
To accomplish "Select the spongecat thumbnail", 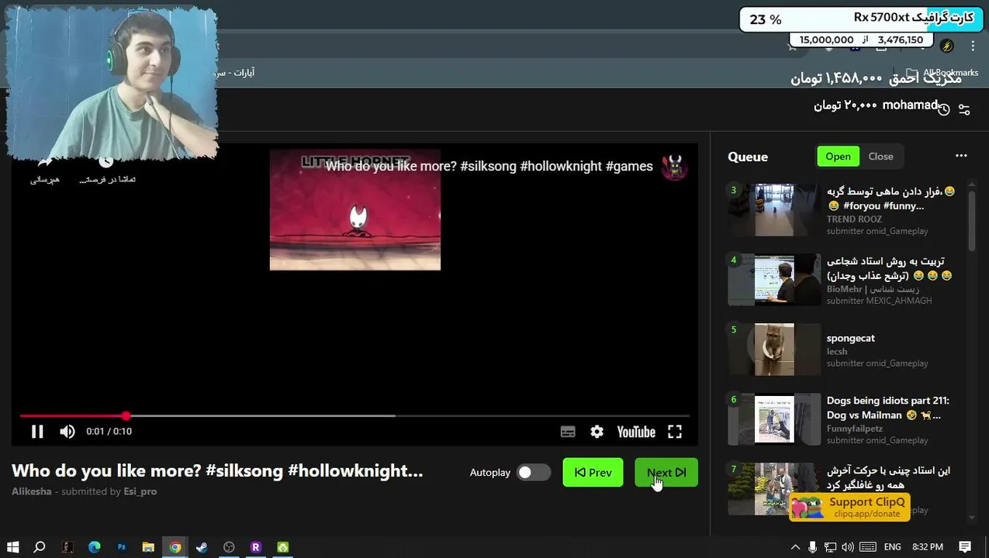I will (774, 350).
